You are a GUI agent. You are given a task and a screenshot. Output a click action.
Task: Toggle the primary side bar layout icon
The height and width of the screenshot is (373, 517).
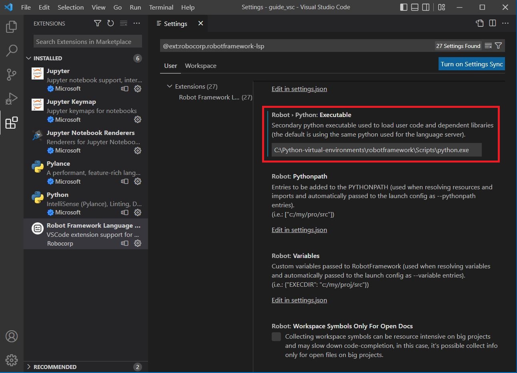coord(404,7)
